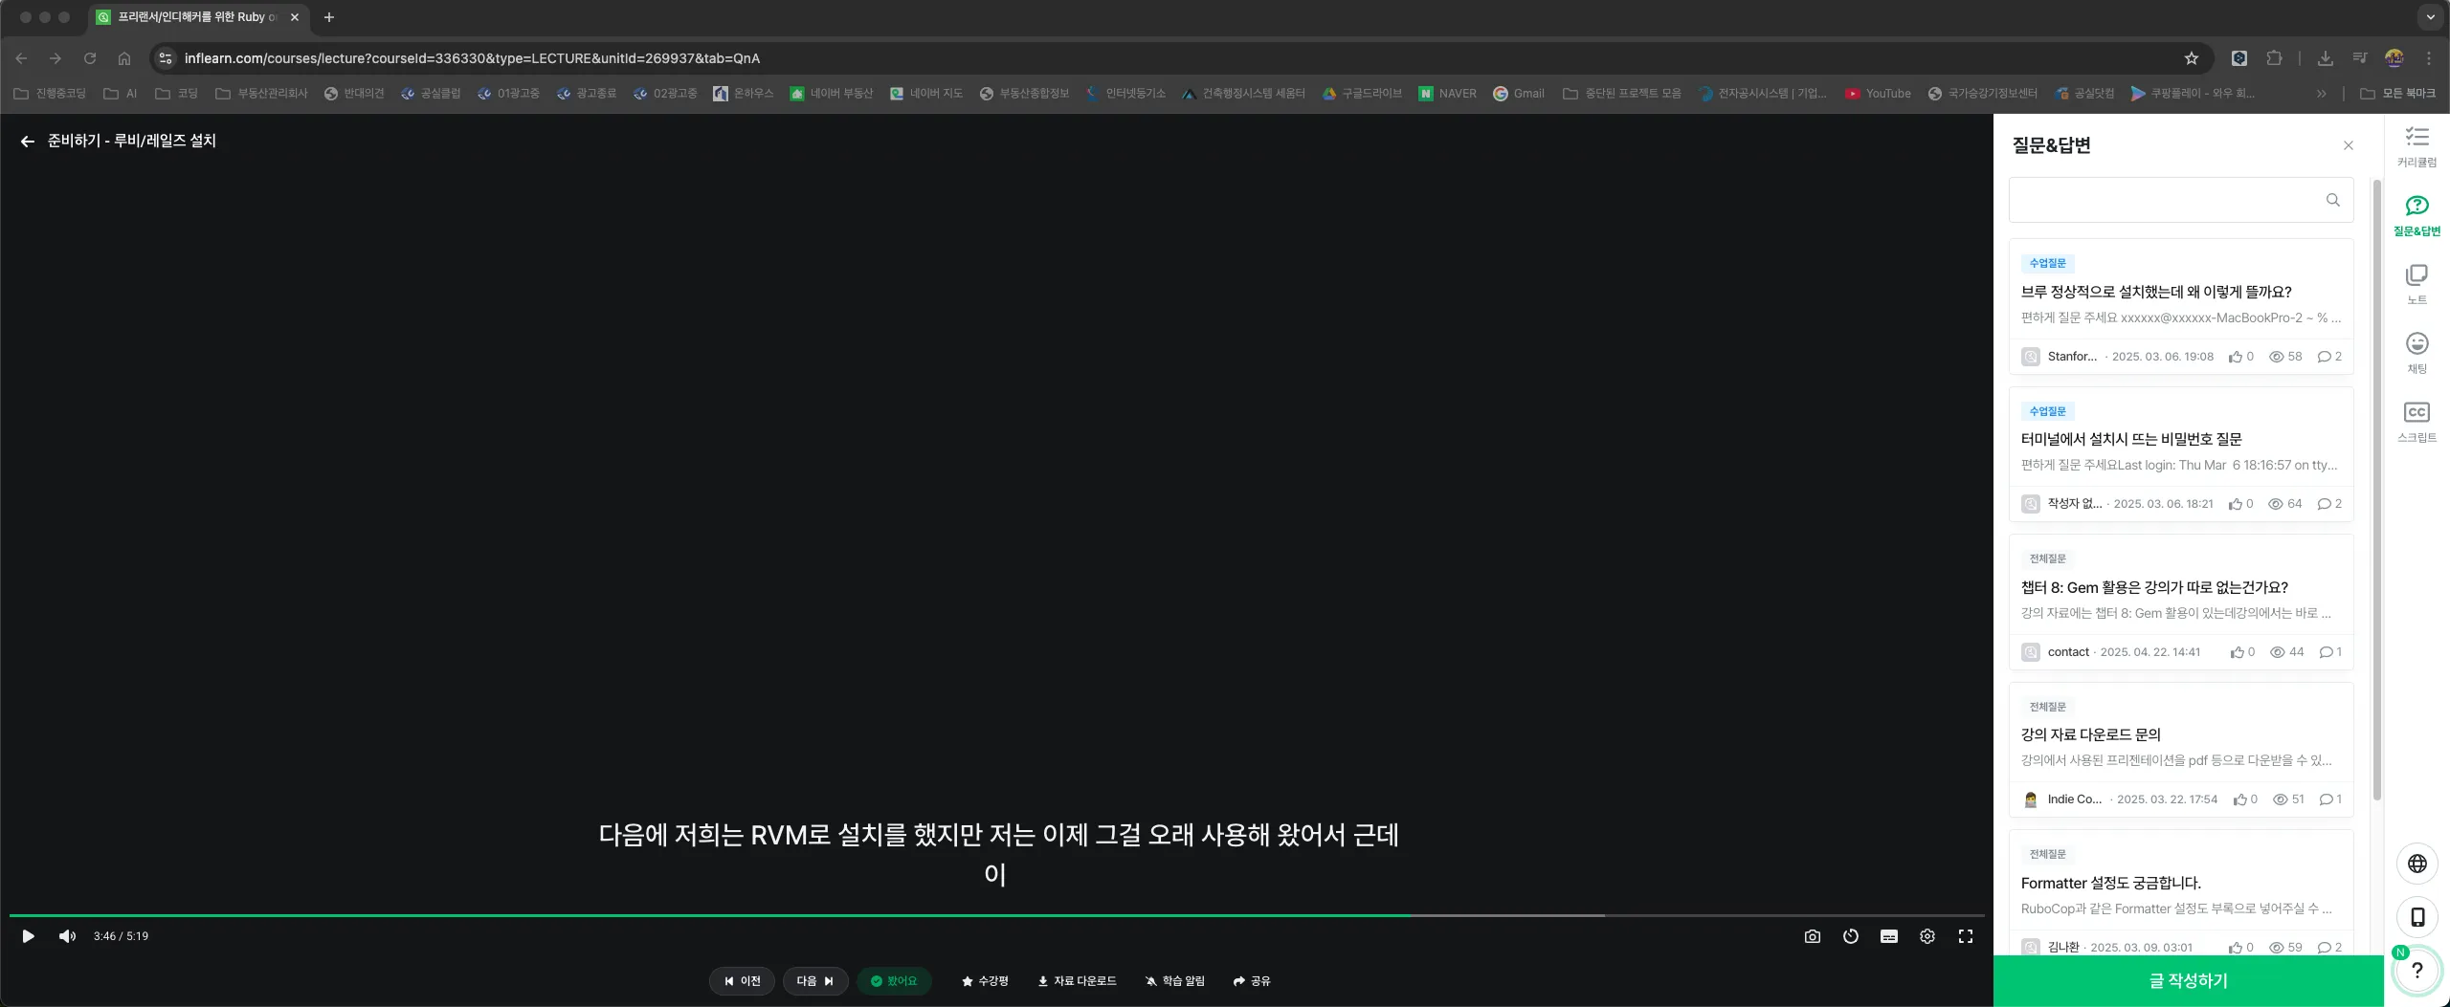This screenshot has height=1007, width=2450.
Task: Open a new browser tab
Action: pos(329,17)
